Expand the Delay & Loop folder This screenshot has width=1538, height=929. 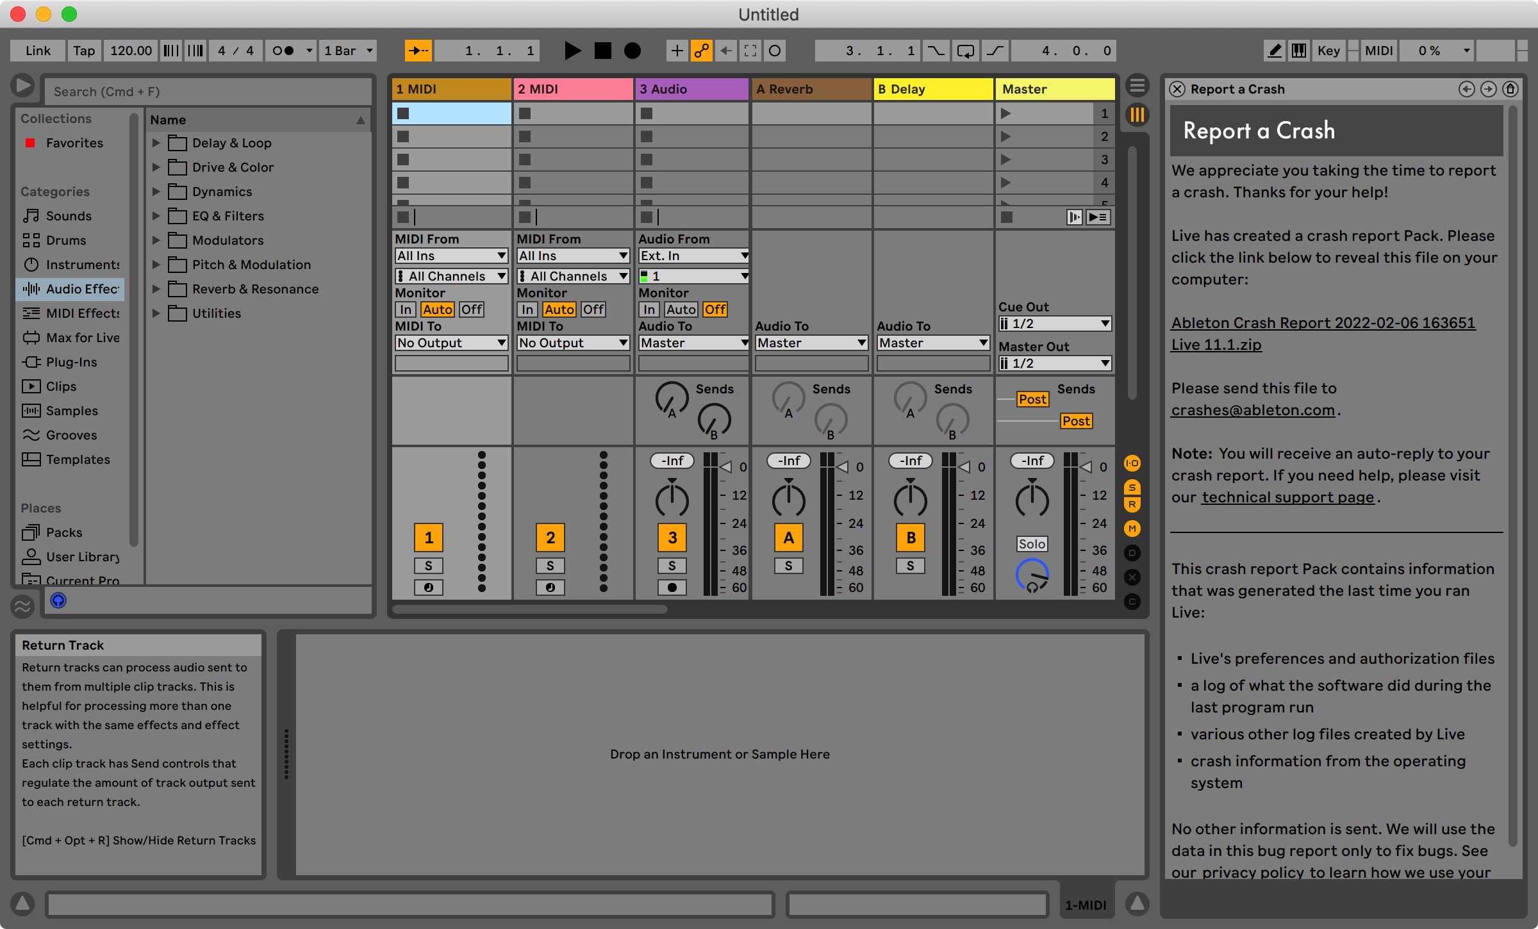pos(156,143)
